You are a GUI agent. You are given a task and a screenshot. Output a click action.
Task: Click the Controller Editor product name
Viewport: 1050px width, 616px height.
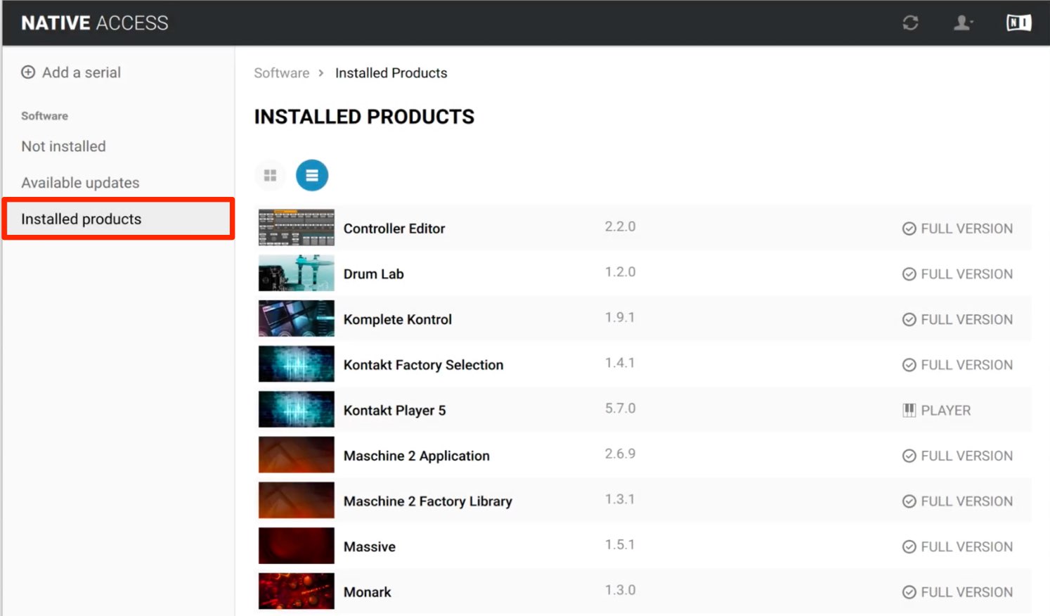[394, 229]
